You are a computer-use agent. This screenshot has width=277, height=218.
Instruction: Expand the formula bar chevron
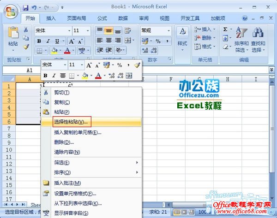271,70
